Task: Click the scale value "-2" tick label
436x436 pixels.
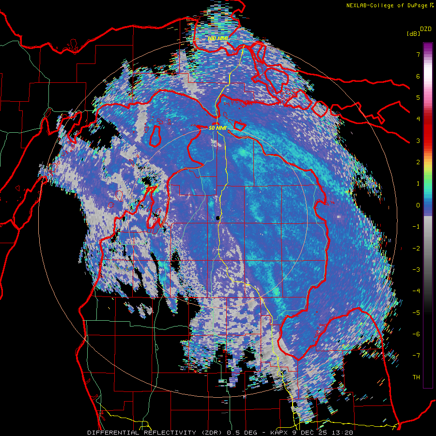Action: pyautogui.click(x=416, y=248)
